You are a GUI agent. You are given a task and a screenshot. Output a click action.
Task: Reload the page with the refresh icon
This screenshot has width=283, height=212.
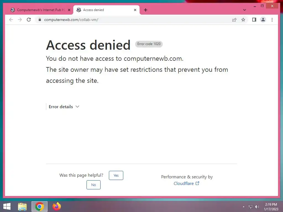[29, 20]
